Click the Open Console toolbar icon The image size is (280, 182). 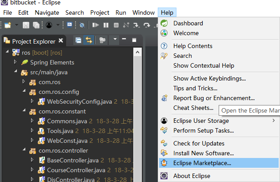(x=69, y=24)
